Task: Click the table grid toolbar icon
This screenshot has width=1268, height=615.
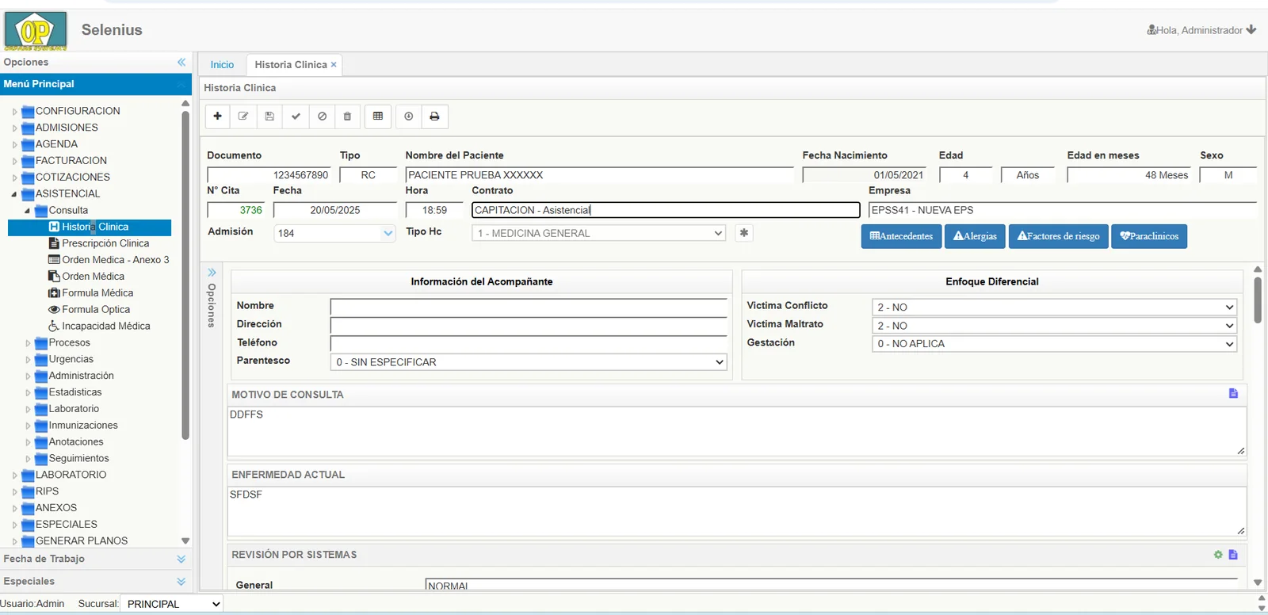Action: (378, 117)
